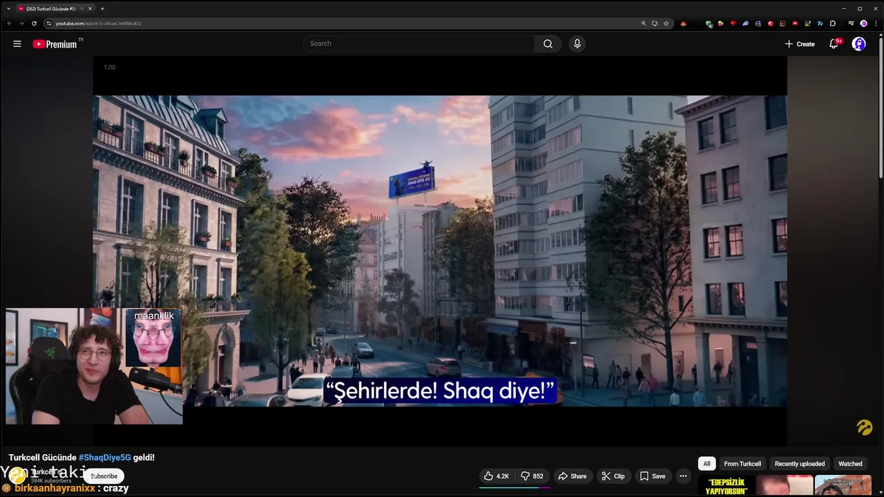Share this video
Screen dimensions: 884x497
[573, 476]
